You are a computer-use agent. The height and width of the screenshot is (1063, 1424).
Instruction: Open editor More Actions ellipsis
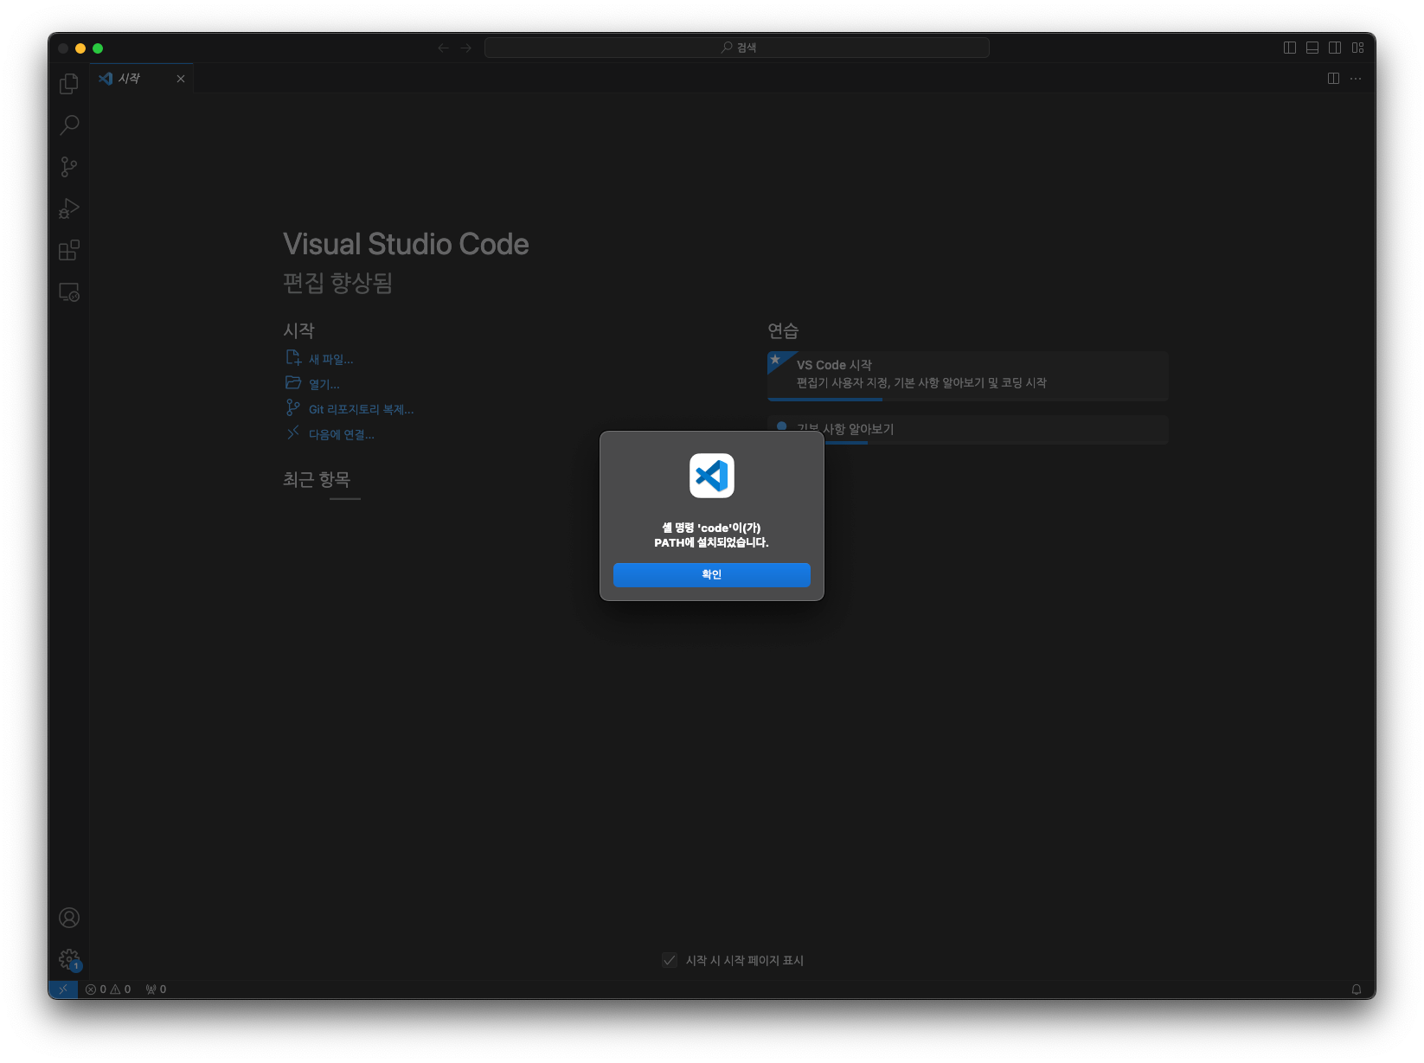(x=1356, y=79)
